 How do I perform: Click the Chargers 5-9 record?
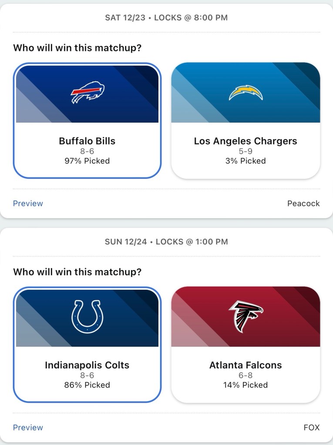(246, 151)
